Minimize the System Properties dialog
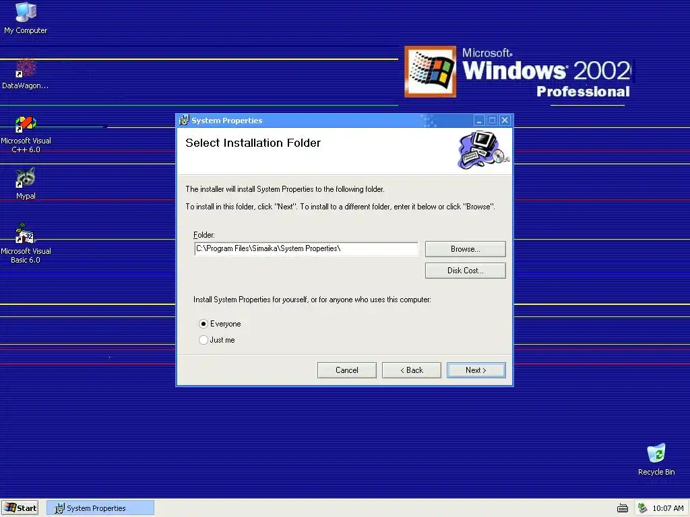 [479, 120]
